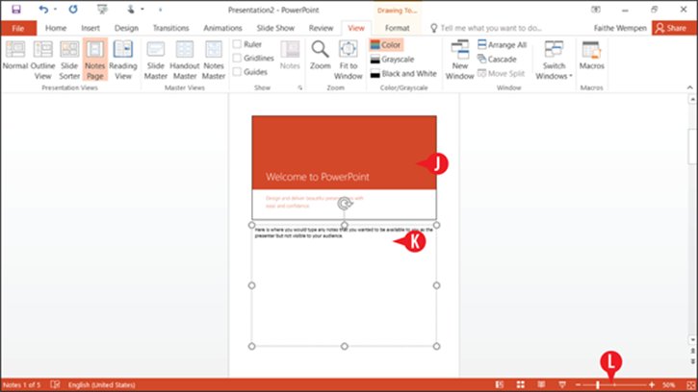Select Notes Page view

(x=94, y=60)
